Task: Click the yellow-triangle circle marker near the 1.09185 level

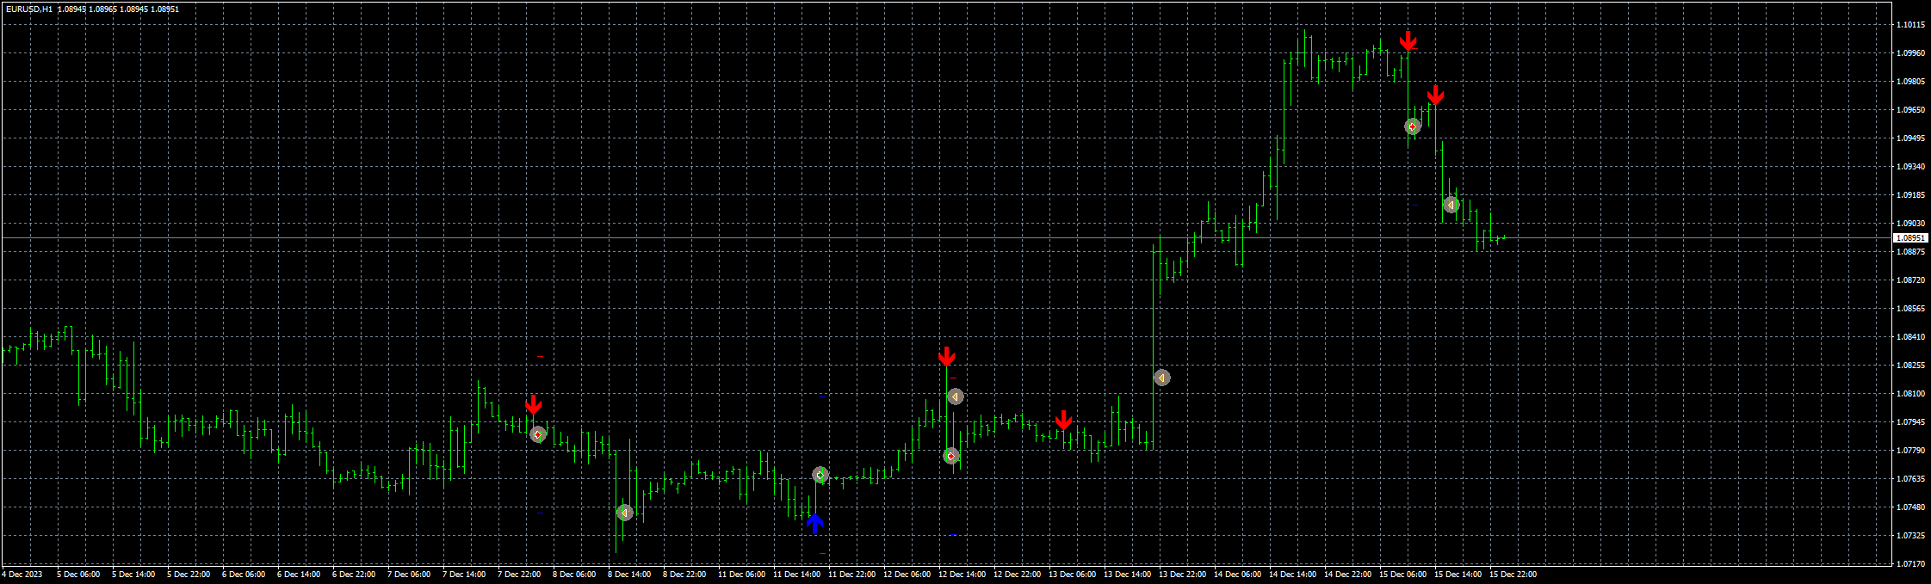Action: point(1451,205)
